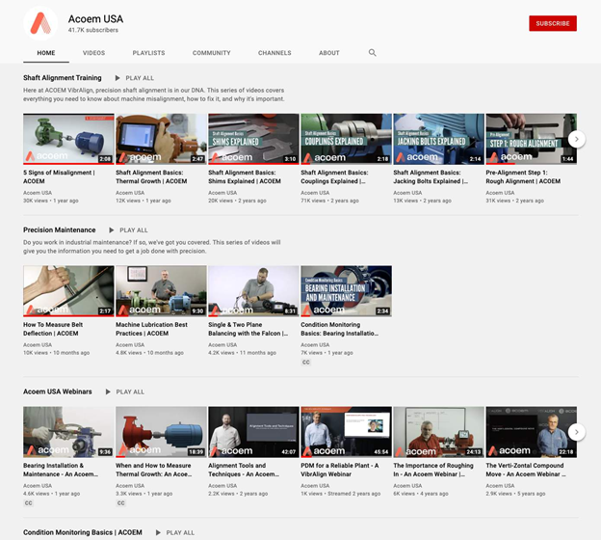Play all Condition Monitoring Basics videos

click(x=174, y=532)
